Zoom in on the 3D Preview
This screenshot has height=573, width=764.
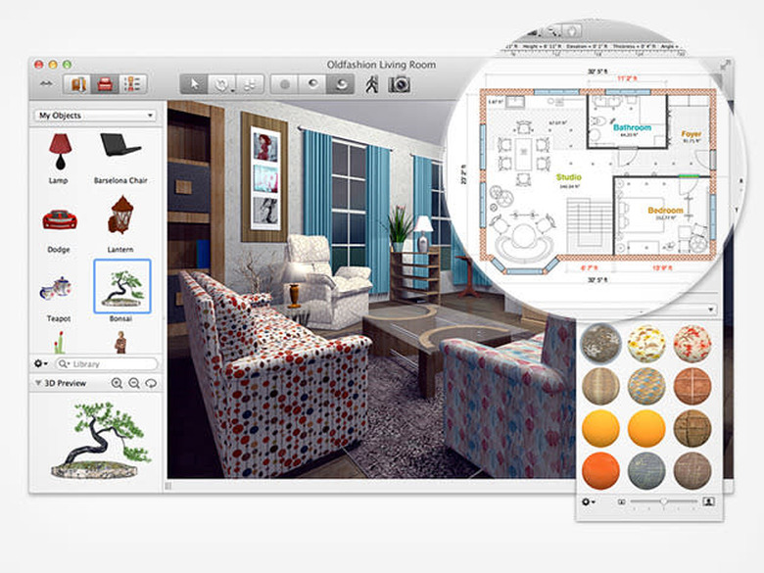pos(117,383)
